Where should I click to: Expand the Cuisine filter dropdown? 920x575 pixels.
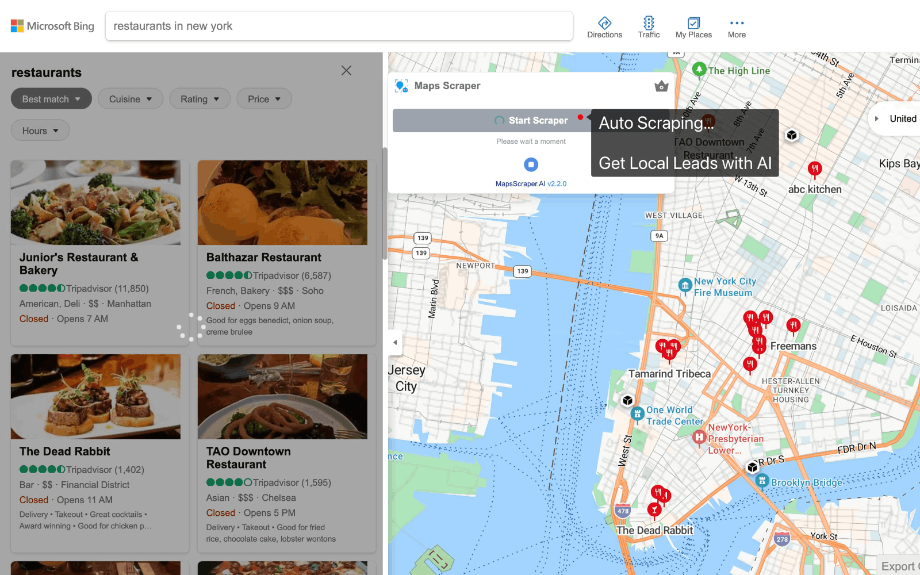click(131, 99)
